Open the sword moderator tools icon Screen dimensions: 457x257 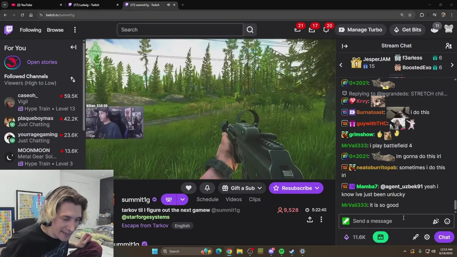[x=416, y=237]
